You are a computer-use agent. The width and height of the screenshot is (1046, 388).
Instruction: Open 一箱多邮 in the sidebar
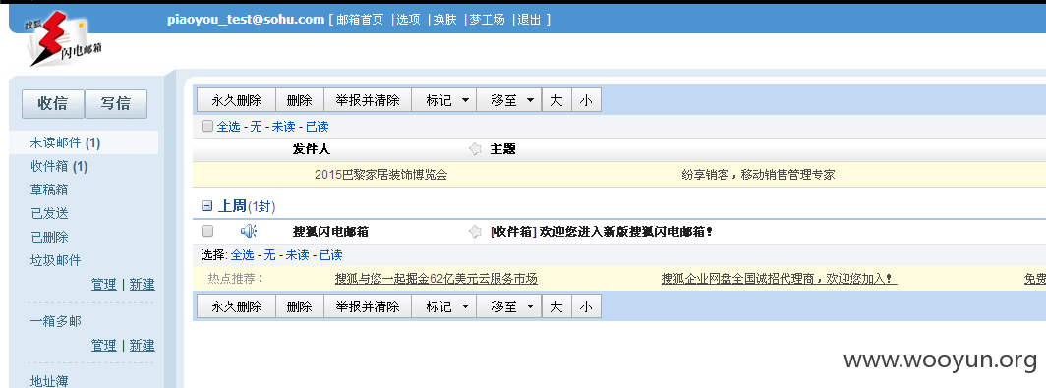click(55, 321)
